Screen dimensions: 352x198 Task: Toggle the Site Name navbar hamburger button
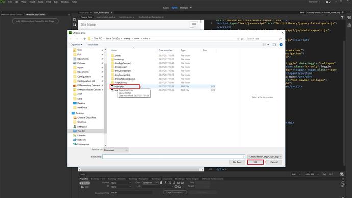[x=193, y=24]
